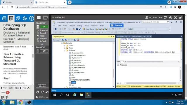Viewport: 187px width, 105px height.
Task: Expand the Roles folder node
Action: click(65, 48)
